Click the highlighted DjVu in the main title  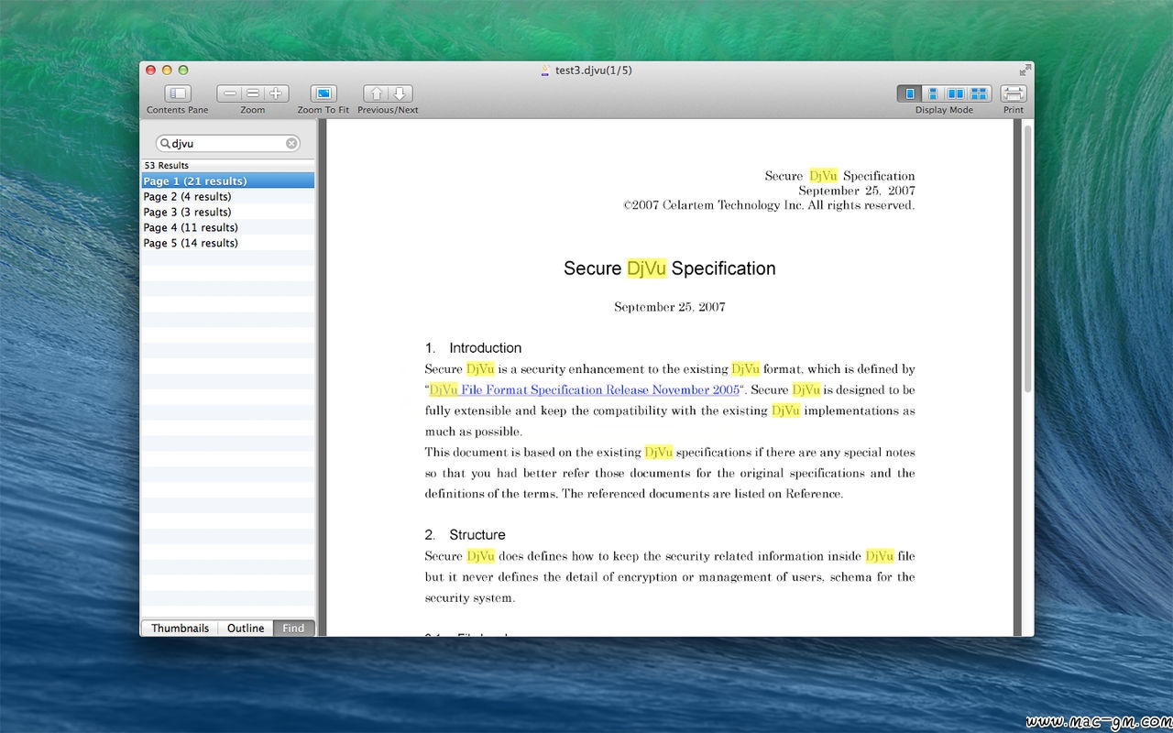pos(646,268)
